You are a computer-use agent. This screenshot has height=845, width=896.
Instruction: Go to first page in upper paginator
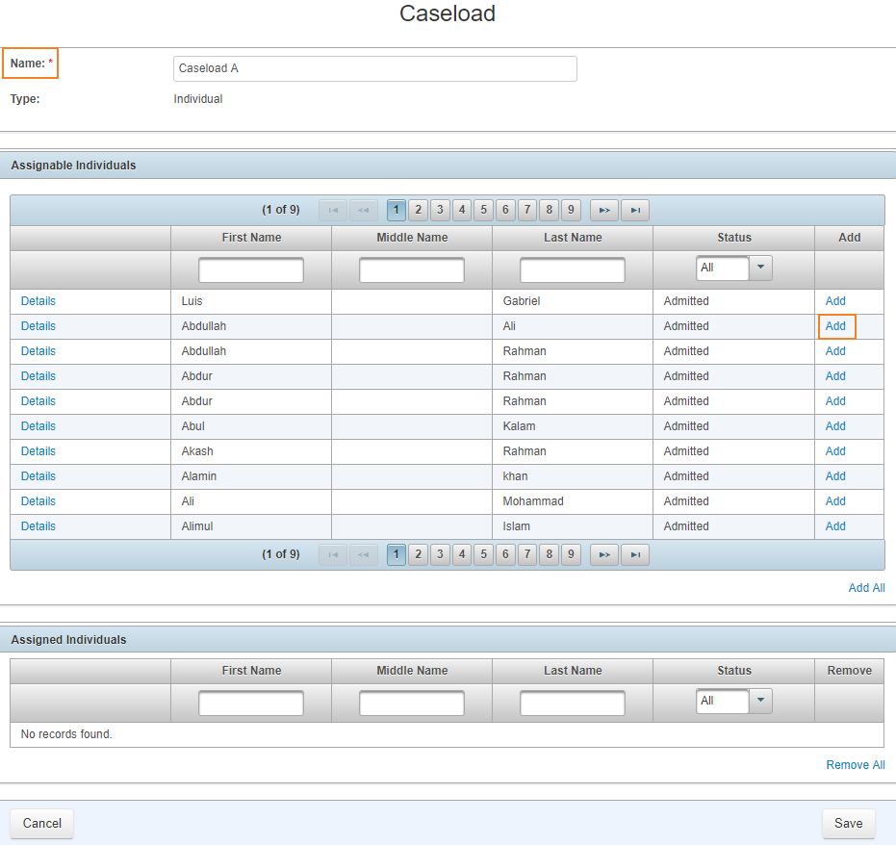[x=333, y=210]
